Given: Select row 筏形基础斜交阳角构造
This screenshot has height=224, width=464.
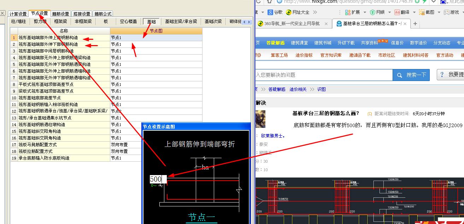Looking at the screenshot, I should coord(64,131).
